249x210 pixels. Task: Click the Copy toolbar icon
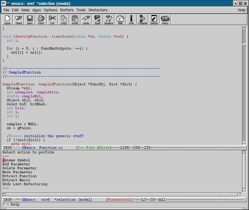[x=63, y=20]
